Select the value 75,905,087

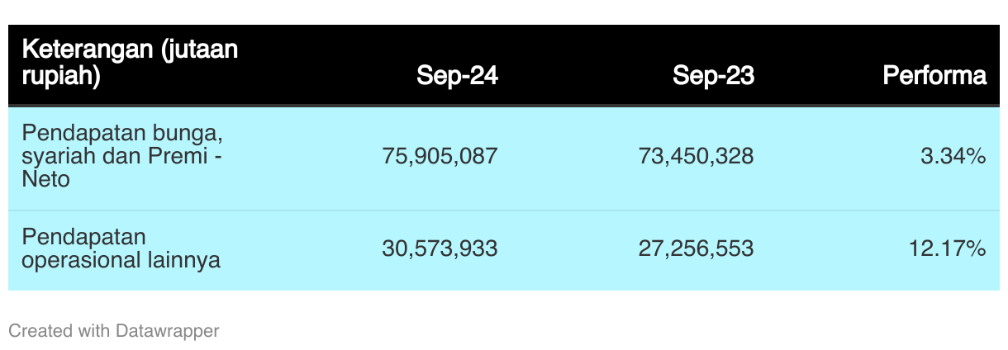coord(440,155)
